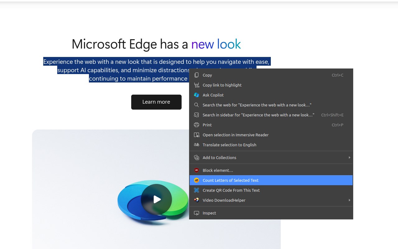Click the uBlock Block element icon
The width and height of the screenshot is (398, 249).
coord(197,170)
